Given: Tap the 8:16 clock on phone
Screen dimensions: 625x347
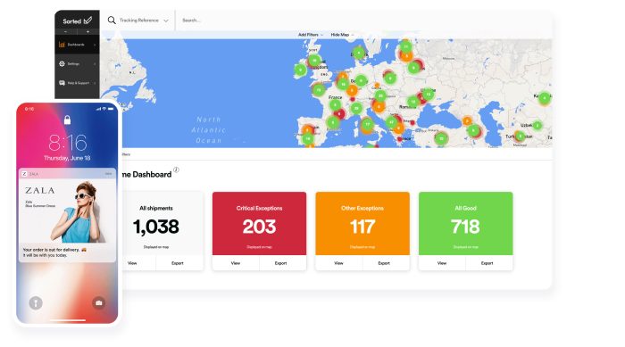Looking at the screenshot, I should tap(67, 142).
